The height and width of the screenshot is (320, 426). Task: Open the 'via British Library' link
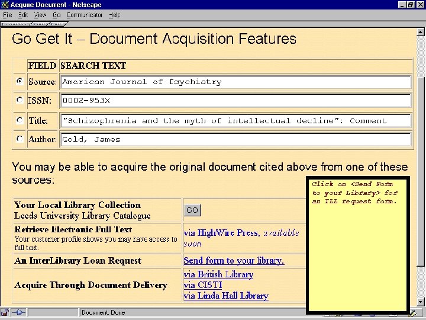[218, 274]
